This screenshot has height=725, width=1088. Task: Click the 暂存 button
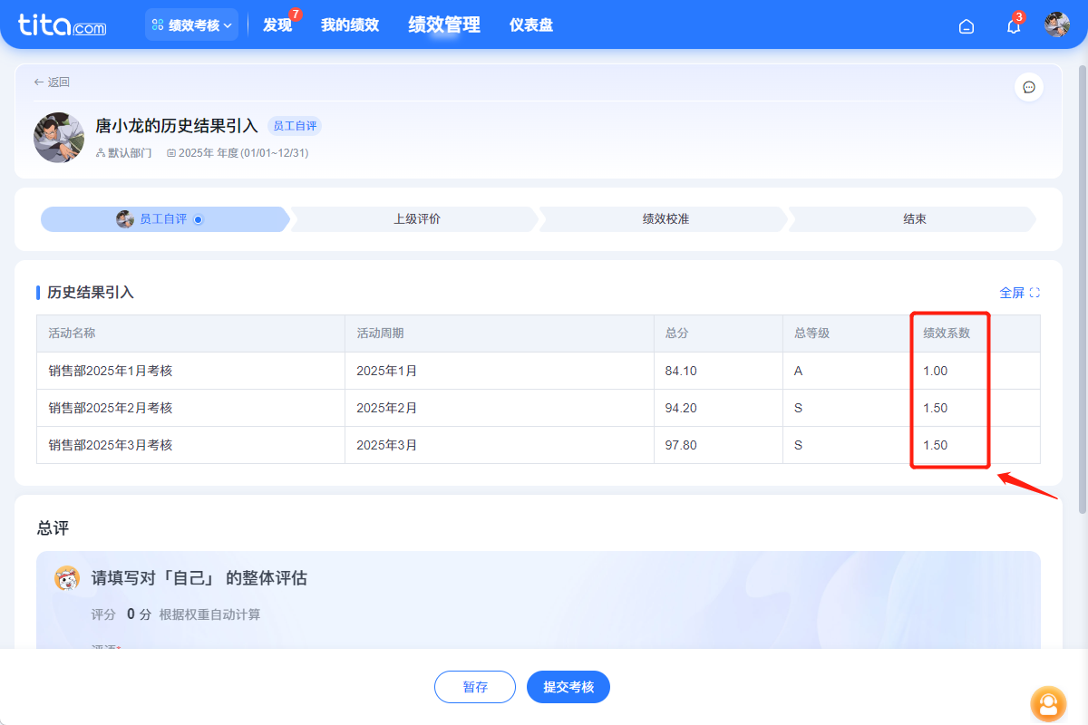pyautogui.click(x=474, y=687)
